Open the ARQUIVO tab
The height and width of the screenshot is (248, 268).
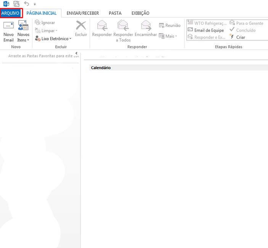(11, 13)
